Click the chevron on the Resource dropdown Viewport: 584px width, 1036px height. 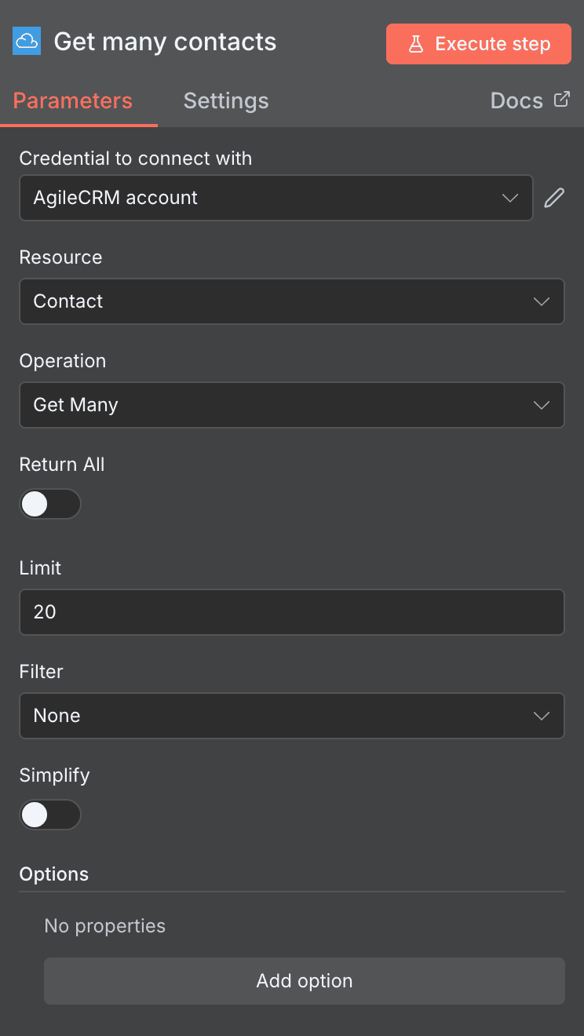tap(542, 301)
